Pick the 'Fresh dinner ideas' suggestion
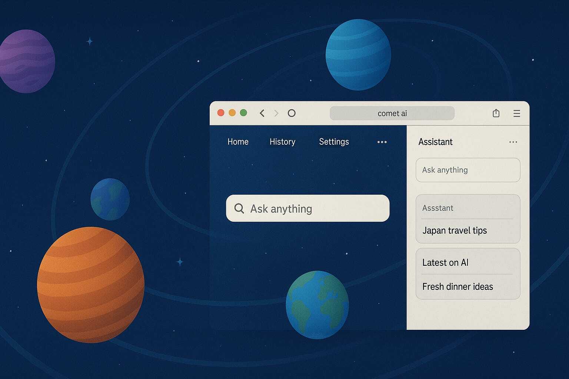The image size is (569, 379). pos(457,286)
